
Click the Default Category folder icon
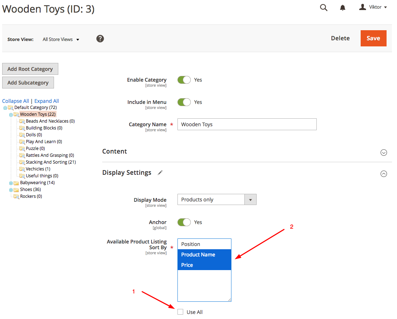(10, 108)
